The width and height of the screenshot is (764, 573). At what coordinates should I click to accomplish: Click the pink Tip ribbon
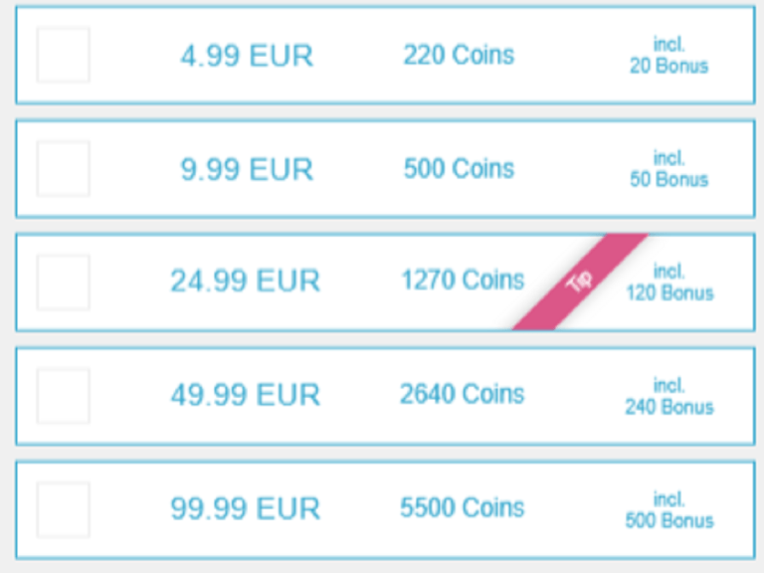pyautogui.click(x=579, y=283)
